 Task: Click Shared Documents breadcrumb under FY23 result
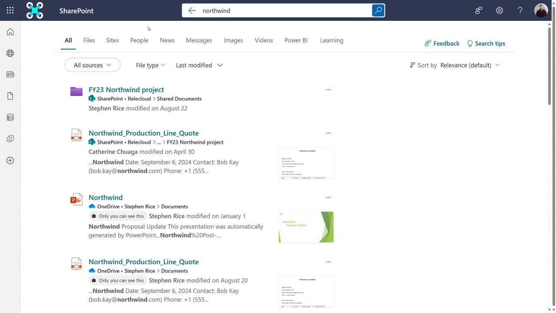[x=179, y=99]
